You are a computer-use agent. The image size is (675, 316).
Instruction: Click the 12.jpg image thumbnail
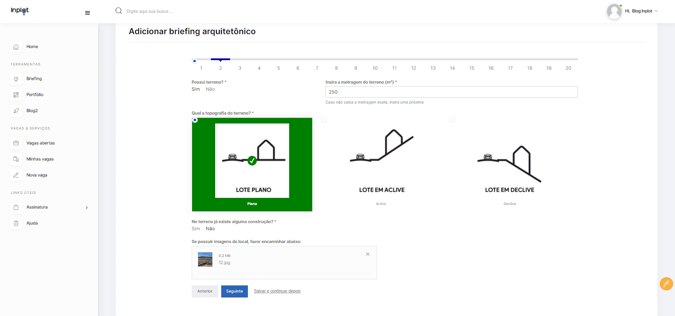pos(205,259)
